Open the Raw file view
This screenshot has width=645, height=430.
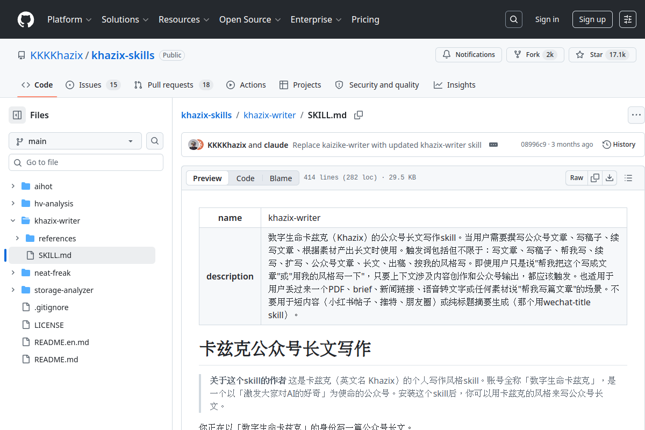coord(577,178)
